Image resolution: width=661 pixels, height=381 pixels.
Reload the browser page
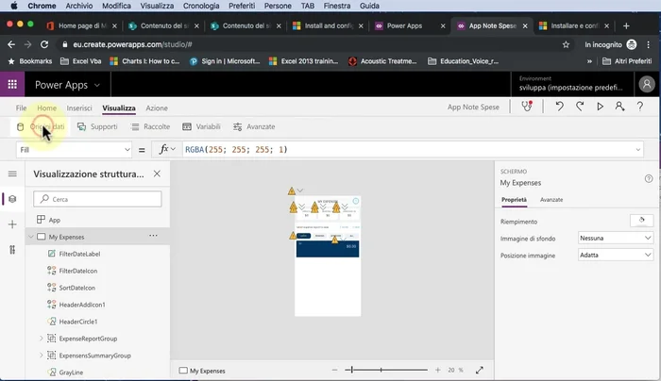point(44,44)
